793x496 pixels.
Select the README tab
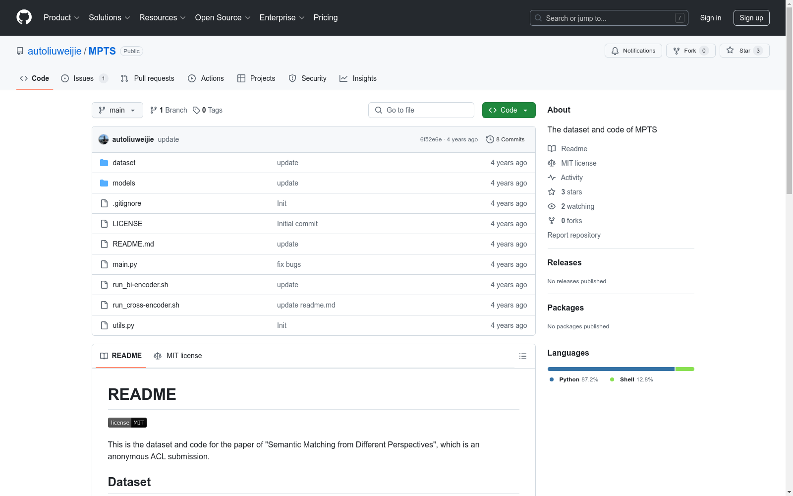(121, 356)
